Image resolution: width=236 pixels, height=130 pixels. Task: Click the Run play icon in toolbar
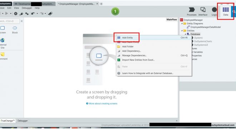click(7, 14)
